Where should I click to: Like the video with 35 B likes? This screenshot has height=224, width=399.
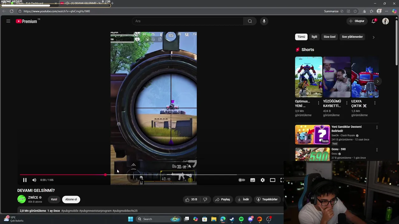[x=191, y=199]
